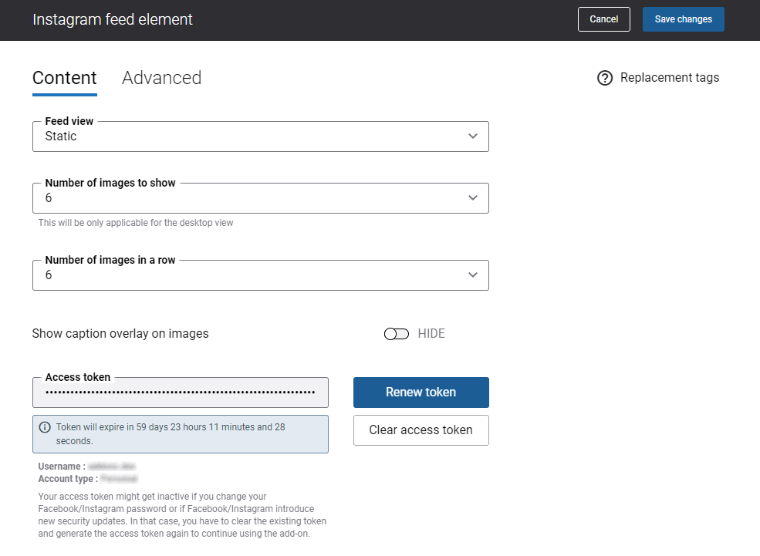The image size is (760, 556).
Task: Click the Username label
Action: (62, 467)
